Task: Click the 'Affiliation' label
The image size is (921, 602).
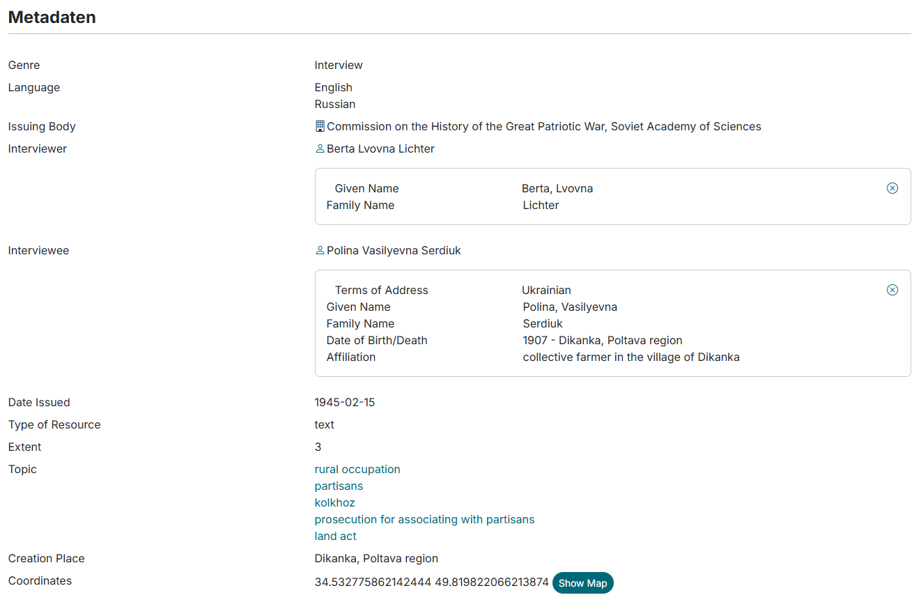Action: 351,357
